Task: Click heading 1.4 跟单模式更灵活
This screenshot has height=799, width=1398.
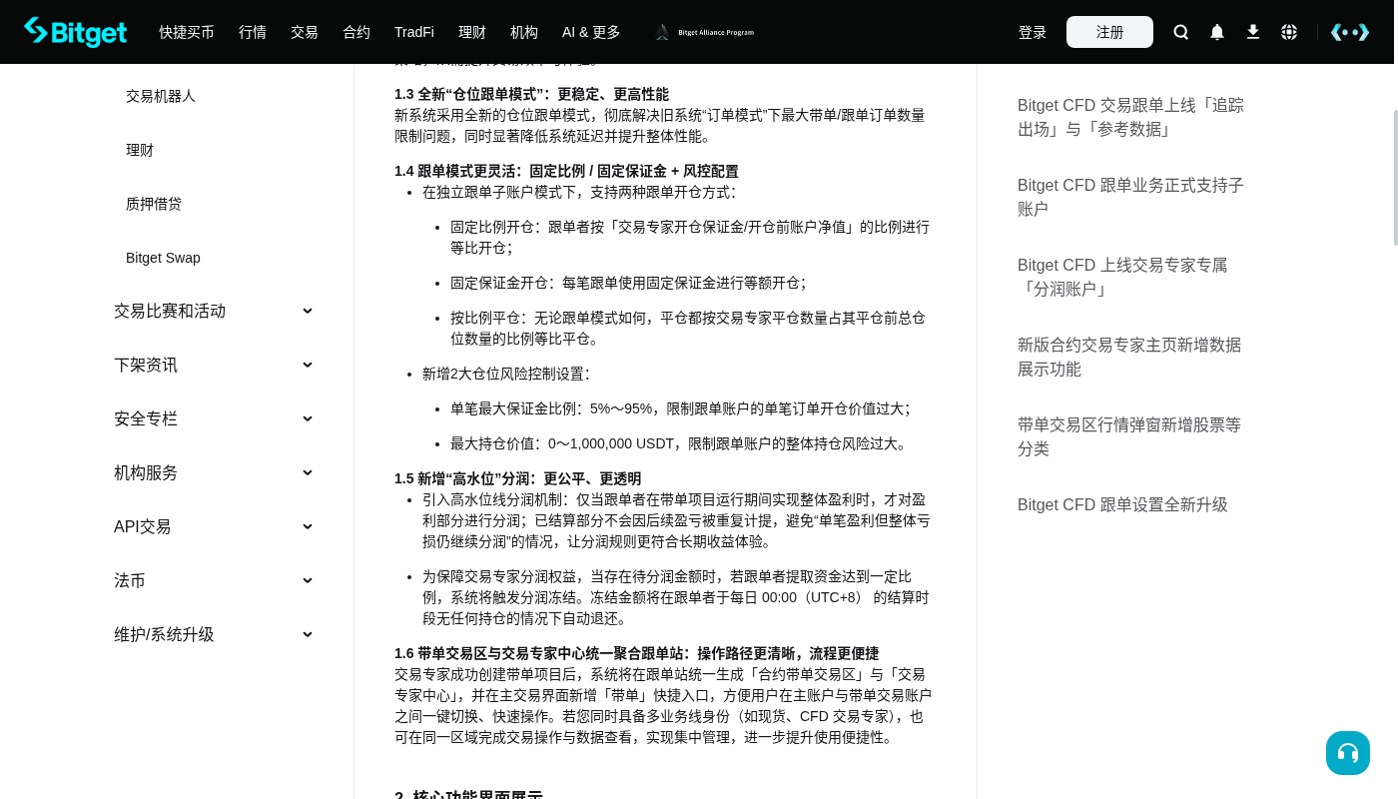Action: (566, 171)
